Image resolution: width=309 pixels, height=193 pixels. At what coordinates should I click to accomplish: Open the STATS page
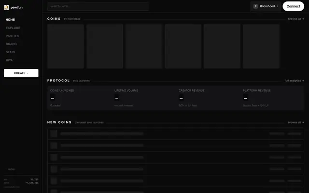coord(11,52)
